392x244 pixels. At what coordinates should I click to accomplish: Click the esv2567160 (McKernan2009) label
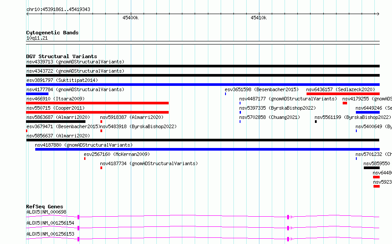tap(117, 154)
